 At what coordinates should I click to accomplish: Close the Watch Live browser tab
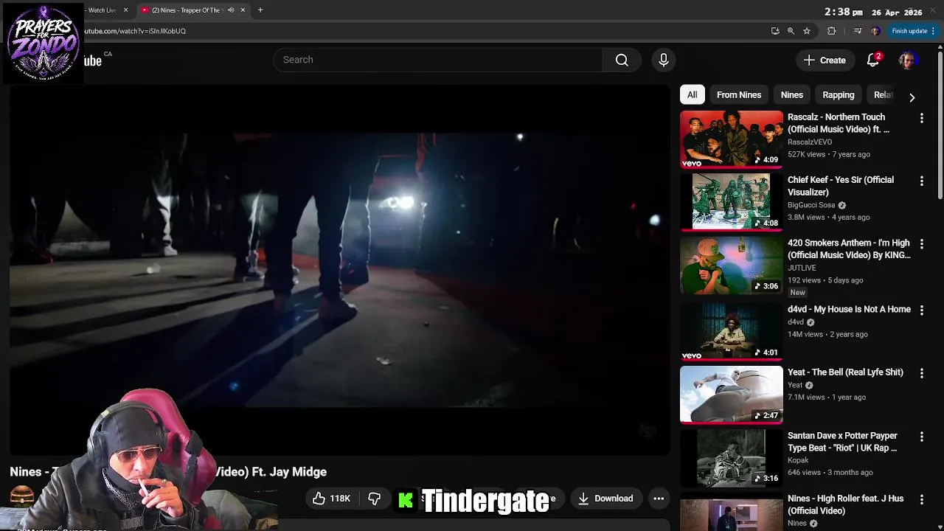click(x=125, y=10)
